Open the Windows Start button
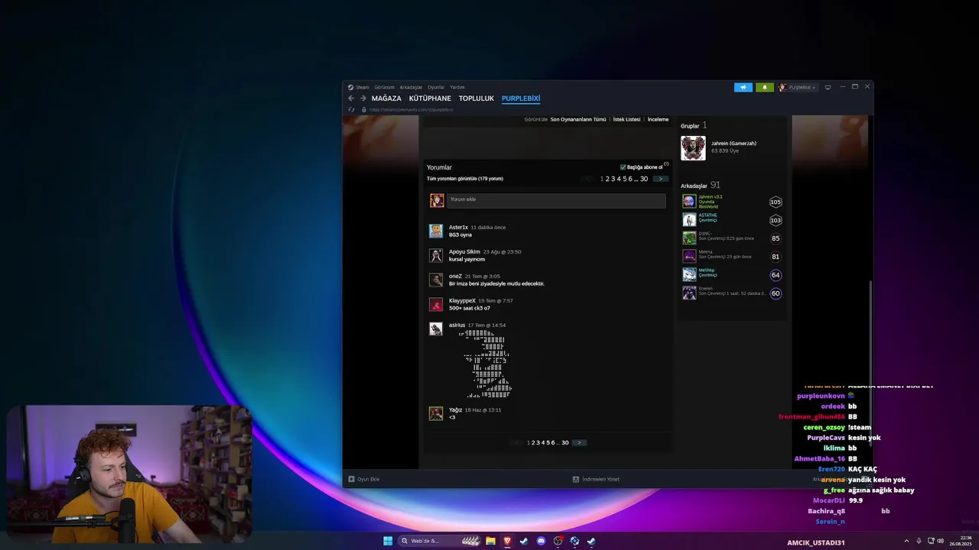Screen dimensions: 979x550 click(388, 541)
